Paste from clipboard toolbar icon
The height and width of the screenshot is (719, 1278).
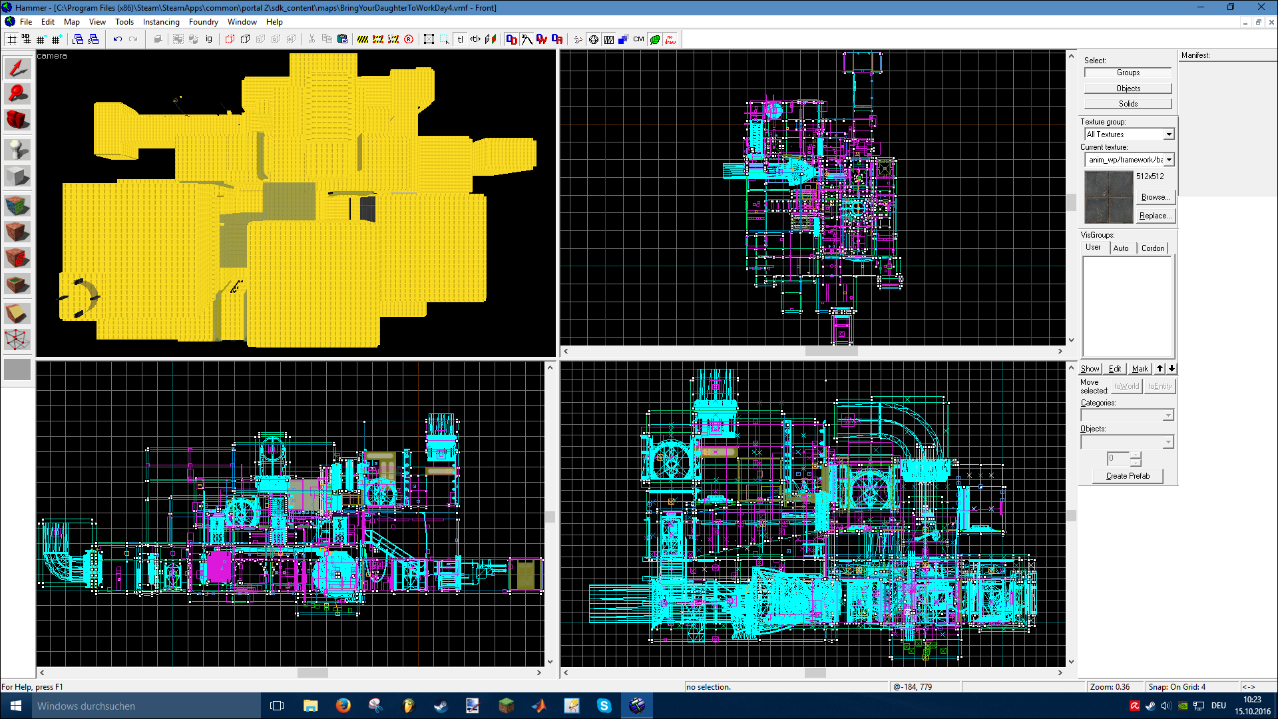pyautogui.click(x=342, y=39)
